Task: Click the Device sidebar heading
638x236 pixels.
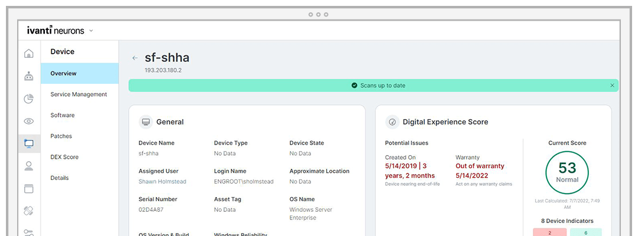Action: (62, 51)
